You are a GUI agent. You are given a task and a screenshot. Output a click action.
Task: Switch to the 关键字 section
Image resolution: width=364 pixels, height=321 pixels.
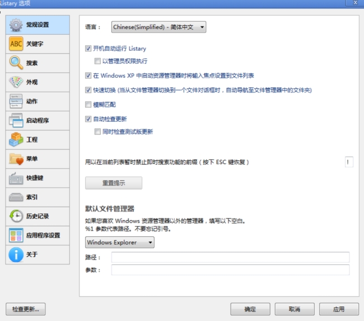point(38,44)
